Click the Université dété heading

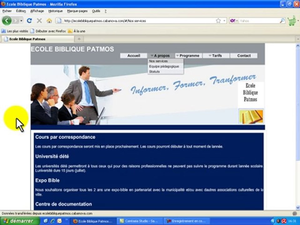tap(52, 156)
